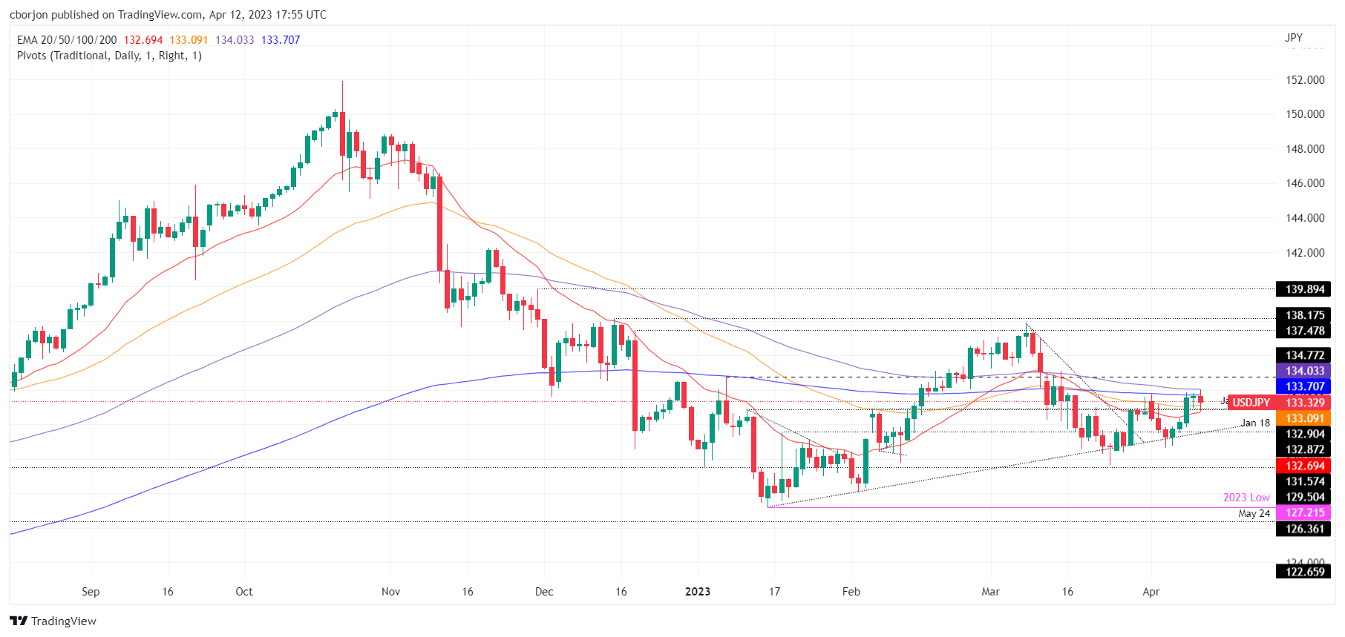This screenshot has width=1345, height=637.
Task: Click the '2023 Low' annotation text
Action: pyautogui.click(x=1246, y=498)
